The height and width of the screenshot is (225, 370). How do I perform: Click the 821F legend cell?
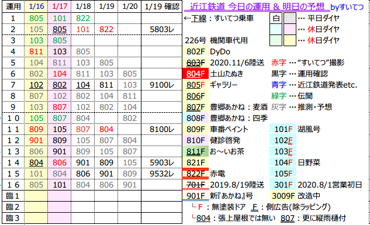coord(196,162)
